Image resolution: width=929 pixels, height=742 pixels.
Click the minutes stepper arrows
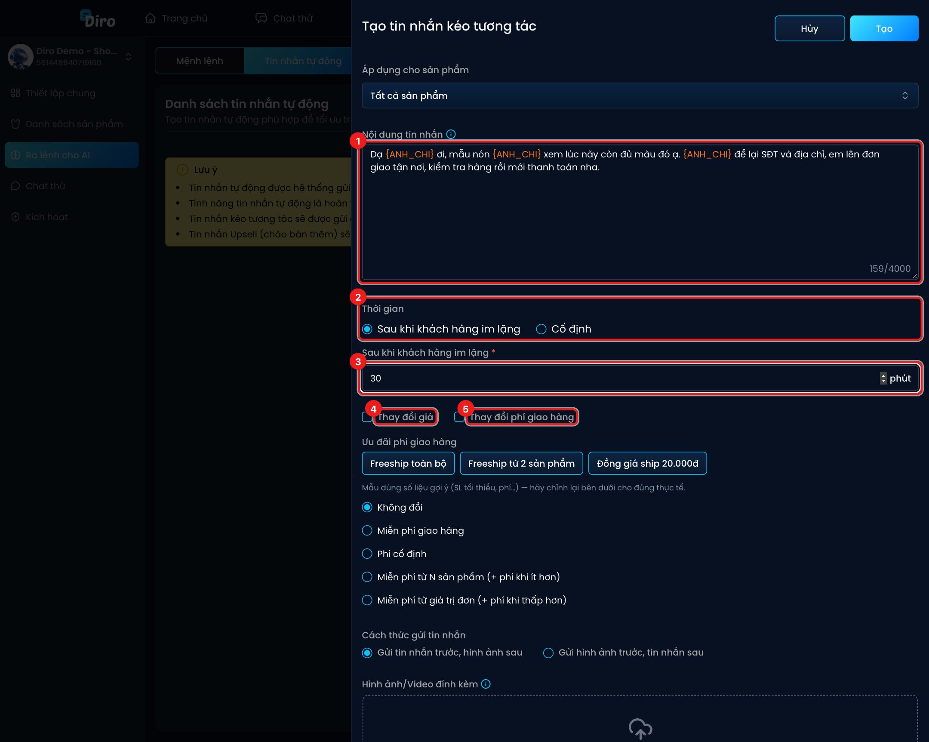tap(883, 379)
